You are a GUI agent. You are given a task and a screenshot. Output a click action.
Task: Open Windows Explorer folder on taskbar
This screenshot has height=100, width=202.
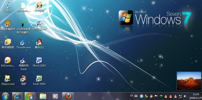pos(43,96)
